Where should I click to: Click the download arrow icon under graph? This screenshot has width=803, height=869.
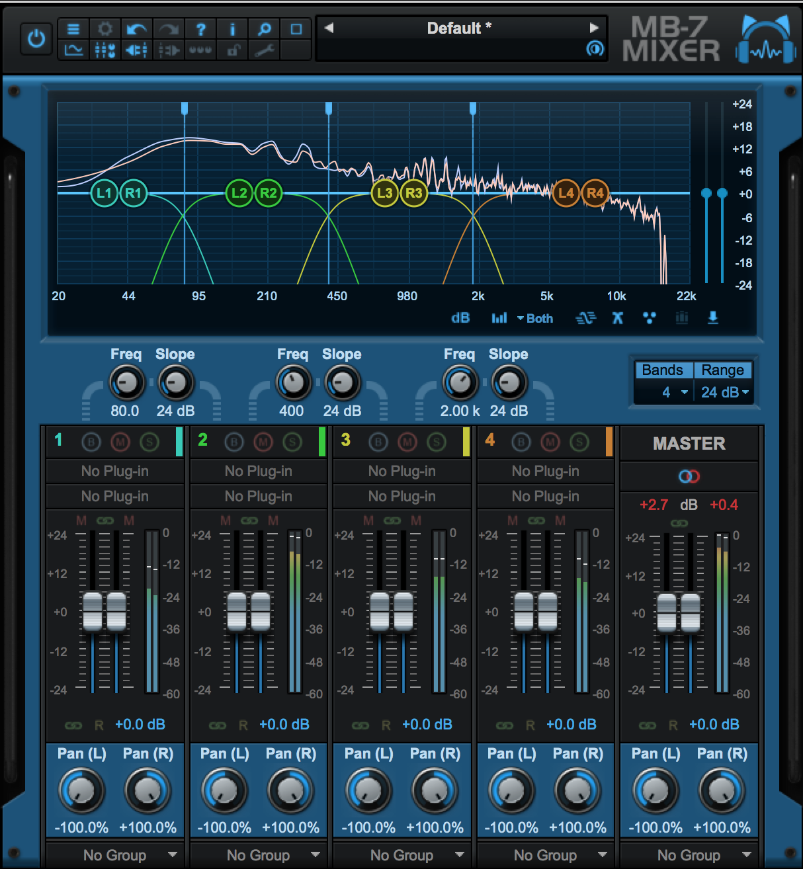(x=712, y=318)
